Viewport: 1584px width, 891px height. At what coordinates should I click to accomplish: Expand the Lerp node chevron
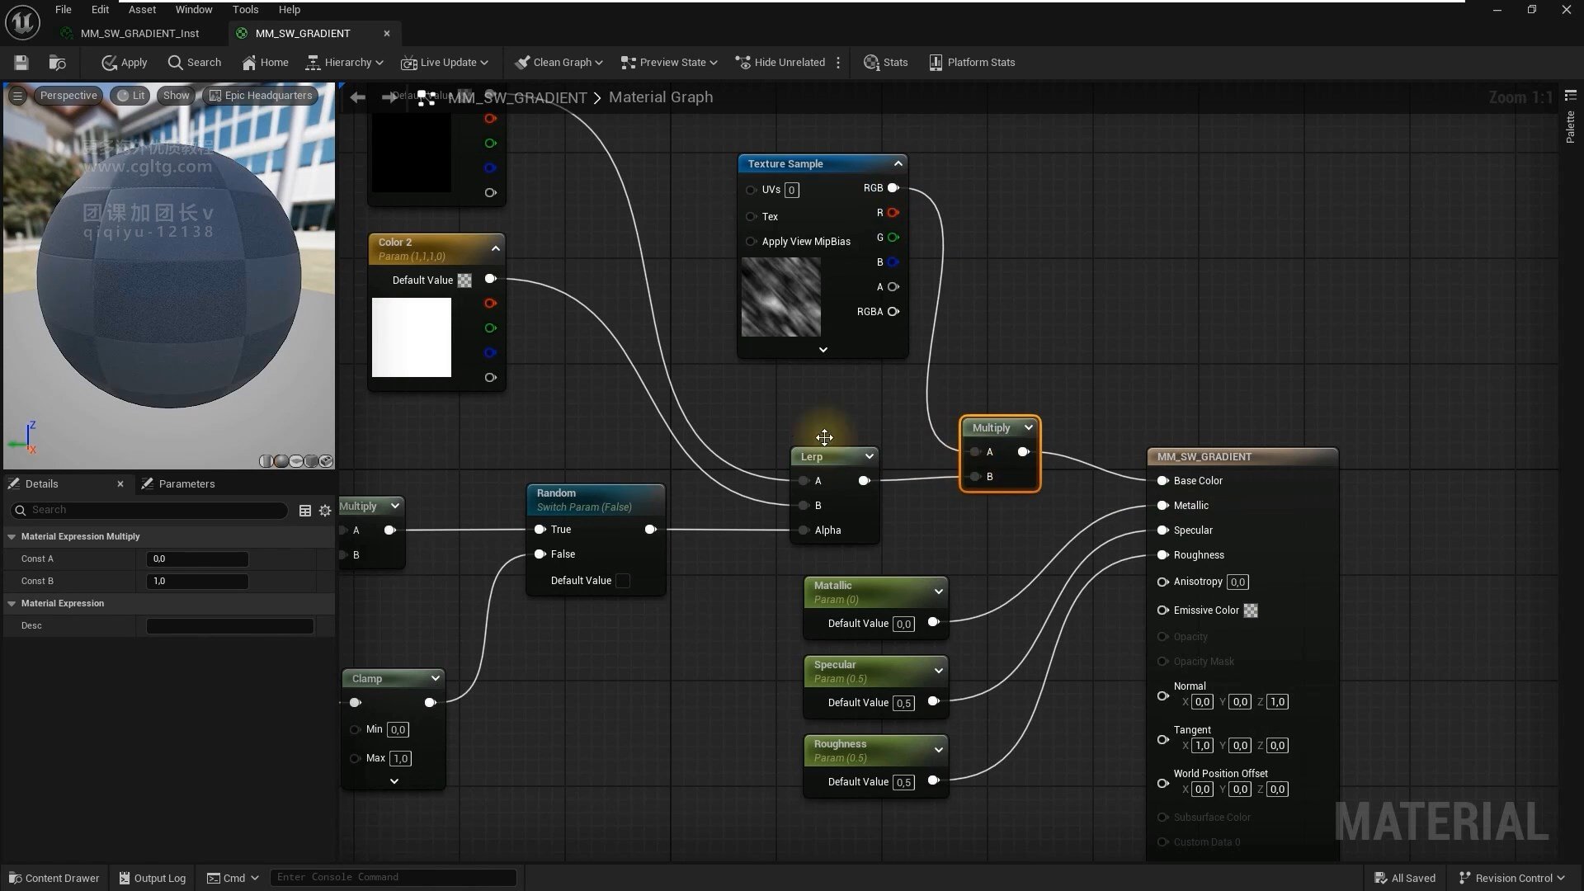click(x=869, y=457)
